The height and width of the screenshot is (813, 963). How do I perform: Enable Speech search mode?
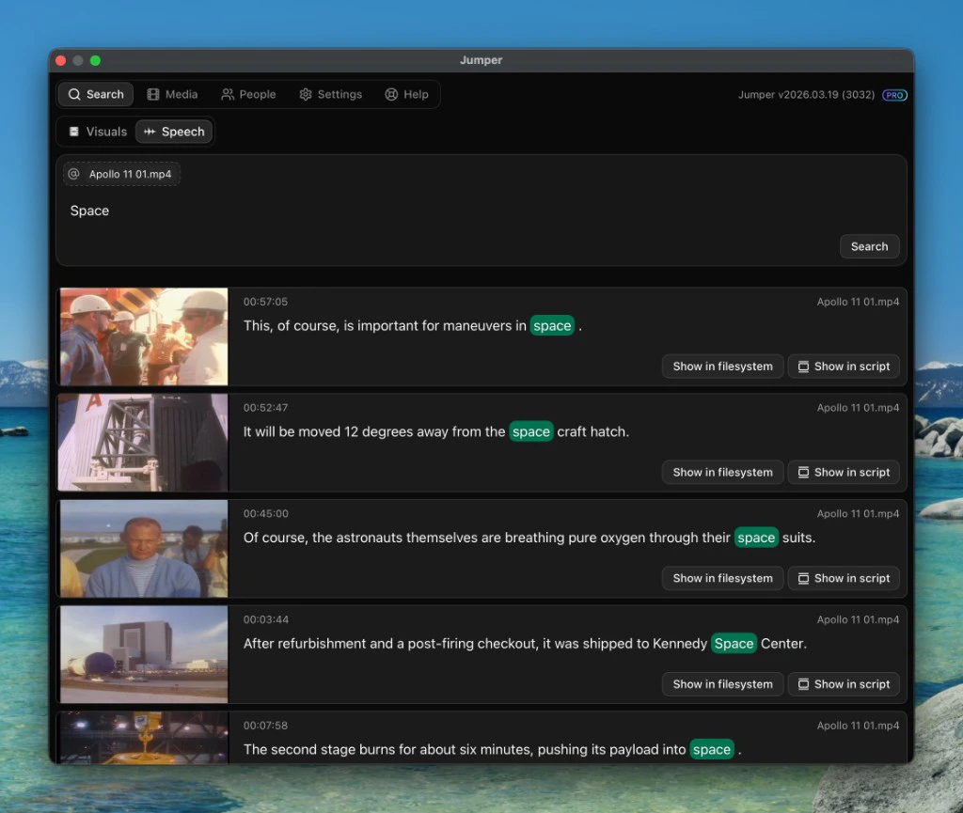[x=174, y=132]
